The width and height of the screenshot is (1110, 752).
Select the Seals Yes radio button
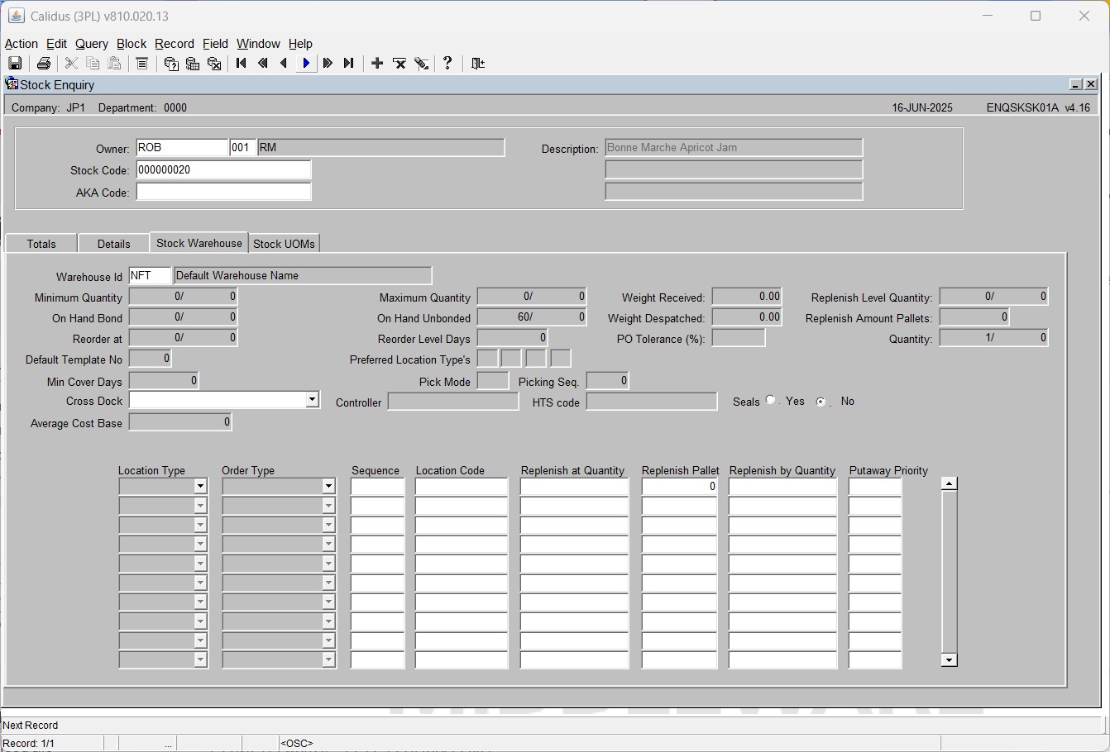[x=771, y=400]
